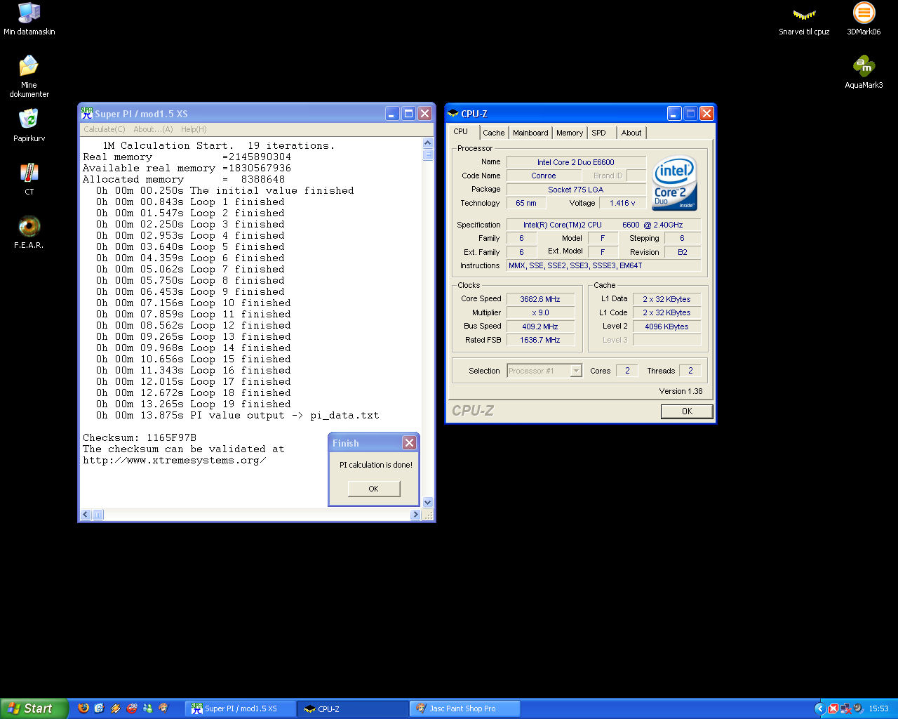Click the Checksum: 1165F97B line
Image resolution: width=898 pixels, height=719 pixels.
click(140, 437)
